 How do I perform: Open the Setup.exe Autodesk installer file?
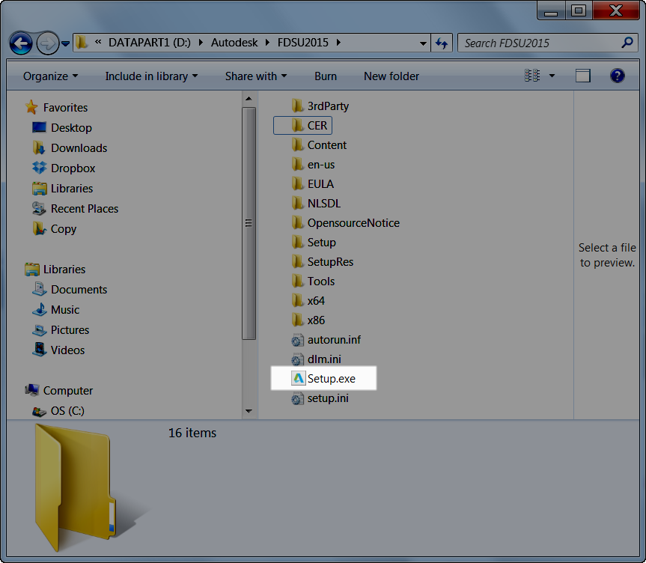(x=323, y=378)
